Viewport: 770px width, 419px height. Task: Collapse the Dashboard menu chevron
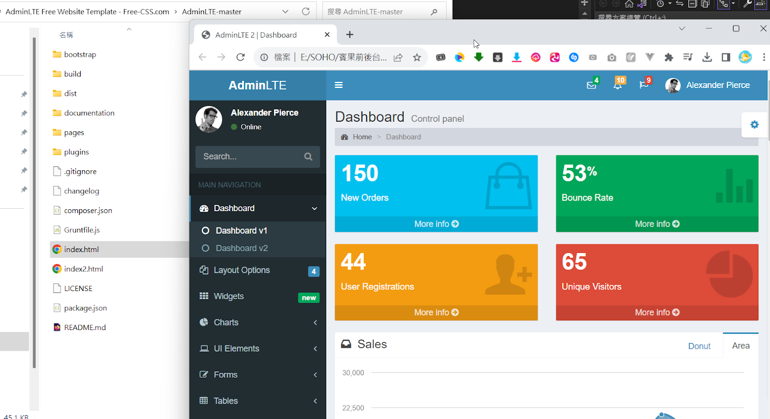314,209
